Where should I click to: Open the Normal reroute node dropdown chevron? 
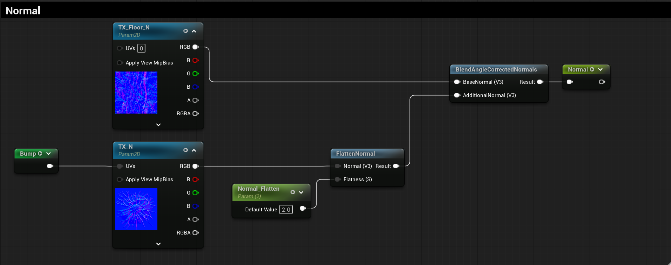(600, 69)
